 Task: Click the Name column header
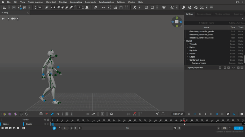(206, 27)
